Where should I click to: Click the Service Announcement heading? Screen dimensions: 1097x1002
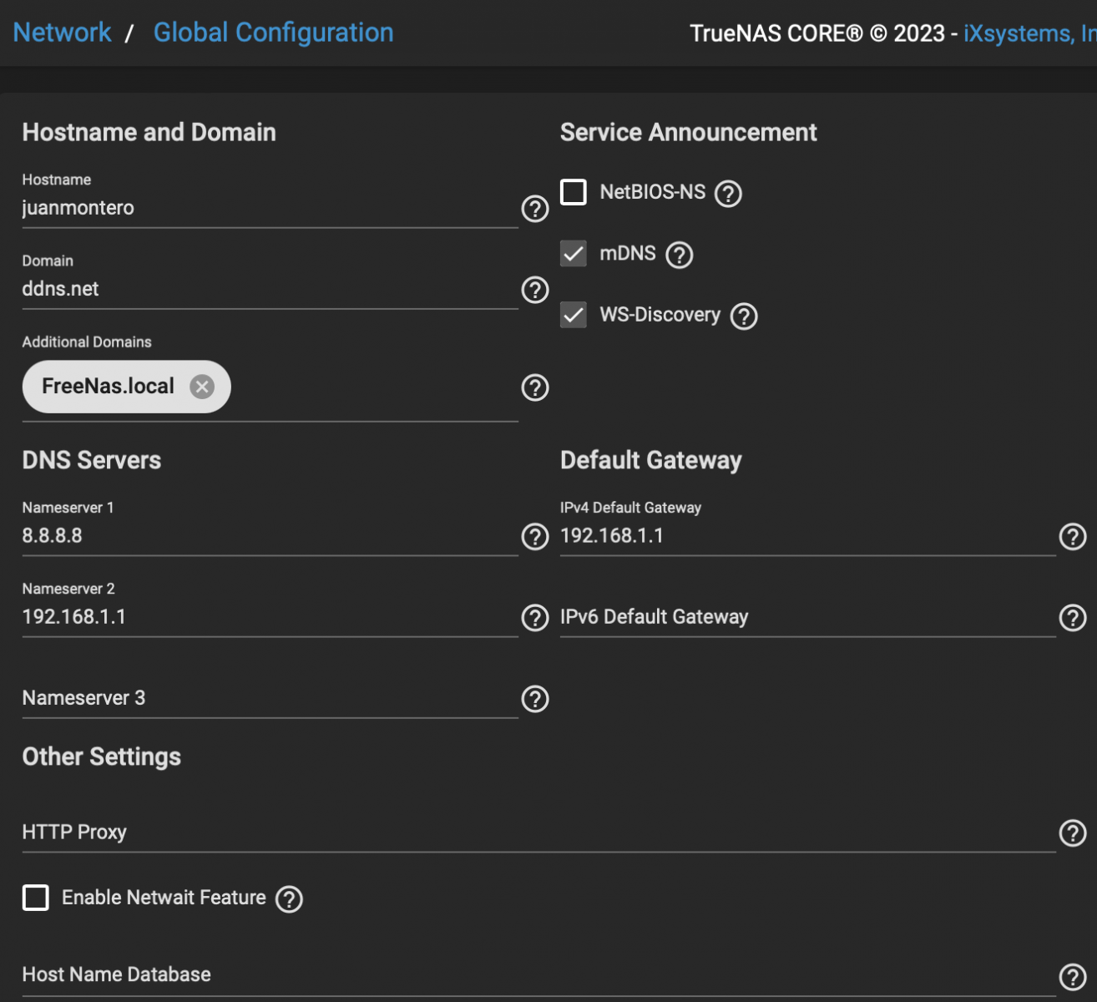(x=688, y=132)
